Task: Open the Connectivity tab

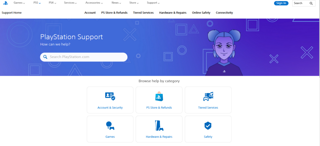Action: coord(224,12)
